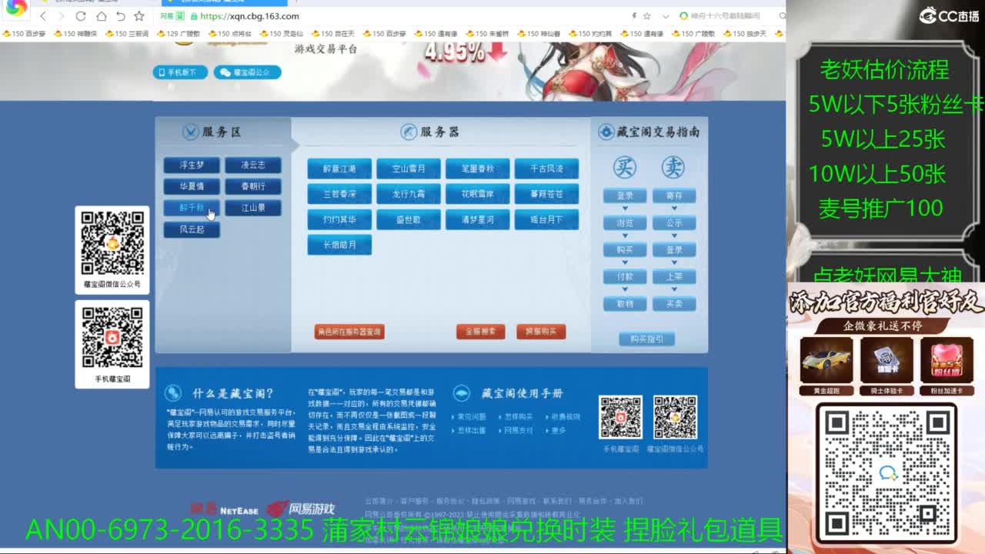This screenshot has width=985, height=554.
Task: Choose the 暮颜苍苍 server
Action: coord(546,194)
